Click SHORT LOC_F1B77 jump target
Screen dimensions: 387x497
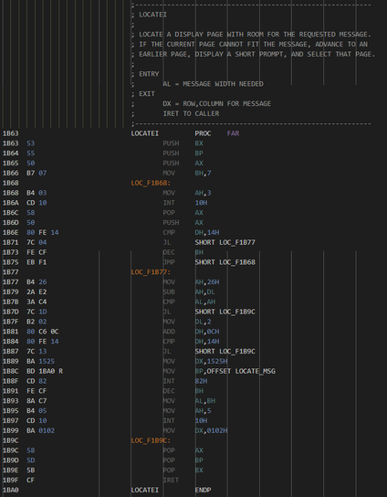225,242
